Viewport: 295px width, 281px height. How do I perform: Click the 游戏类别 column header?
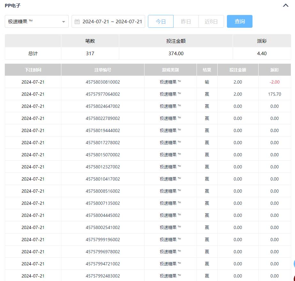tap(170, 70)
